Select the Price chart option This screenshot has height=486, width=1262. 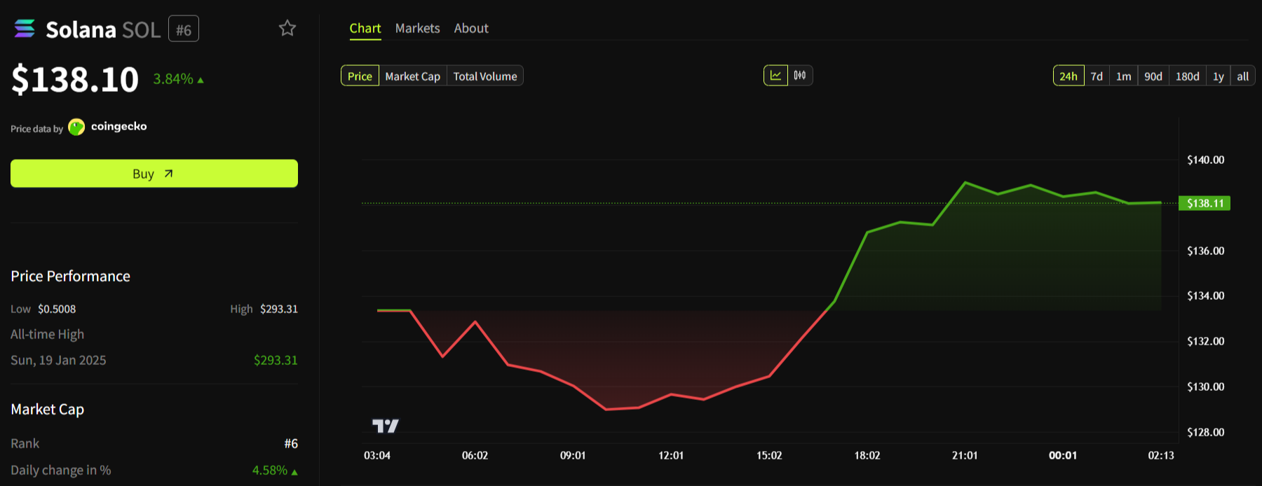pyautogui.click(x=360, y=76)
